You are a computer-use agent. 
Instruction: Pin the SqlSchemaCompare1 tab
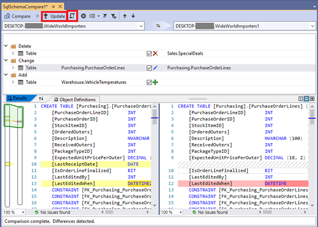tap(53, 7)
